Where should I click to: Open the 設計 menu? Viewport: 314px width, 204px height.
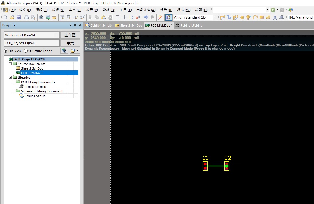pyautogui.click(x=108, y=9)
